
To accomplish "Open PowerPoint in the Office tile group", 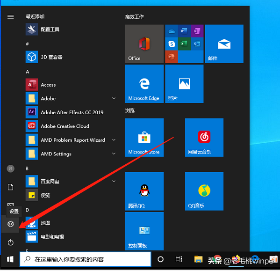I will click(172, 57).
